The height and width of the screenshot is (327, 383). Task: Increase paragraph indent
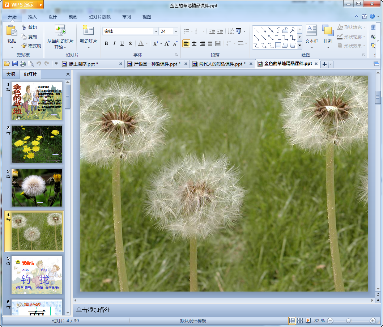click(220, 31)
